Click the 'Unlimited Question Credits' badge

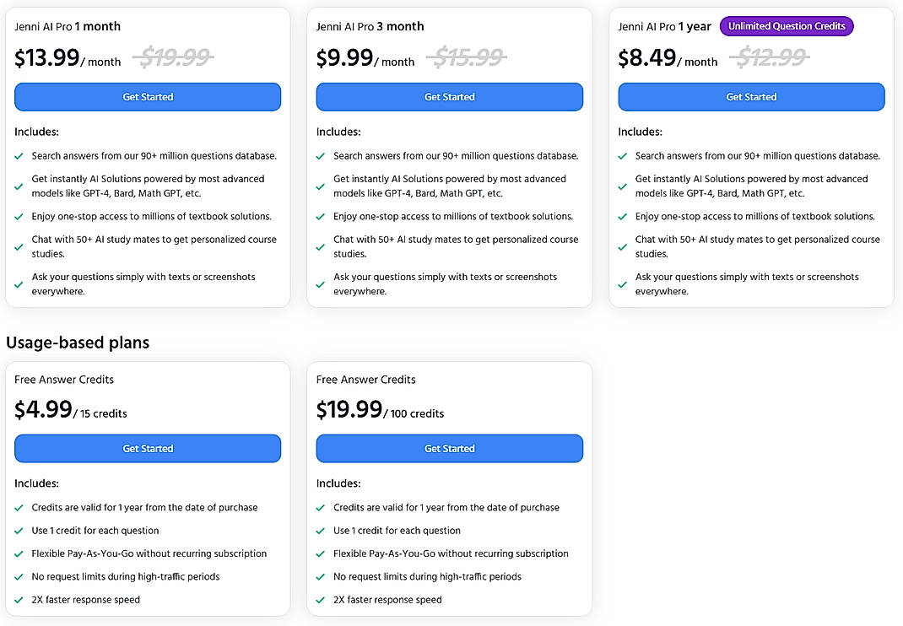pyautogui.click(x=787, y=26)
